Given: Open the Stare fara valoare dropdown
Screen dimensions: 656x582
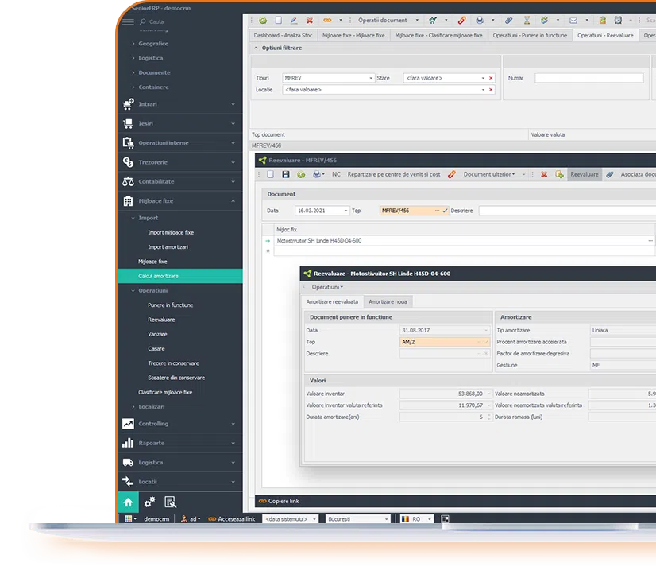Looking at the screenshot, I should click(485, 78).
